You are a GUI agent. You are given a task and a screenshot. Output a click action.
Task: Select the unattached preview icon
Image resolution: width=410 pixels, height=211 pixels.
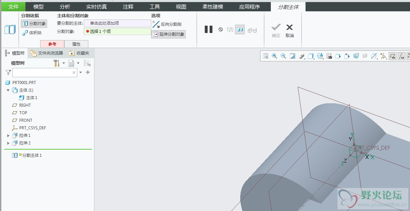click(230, 30)
